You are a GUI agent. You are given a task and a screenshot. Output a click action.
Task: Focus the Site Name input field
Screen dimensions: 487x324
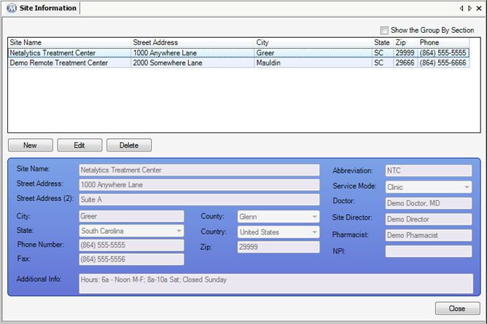click(199, 170)
